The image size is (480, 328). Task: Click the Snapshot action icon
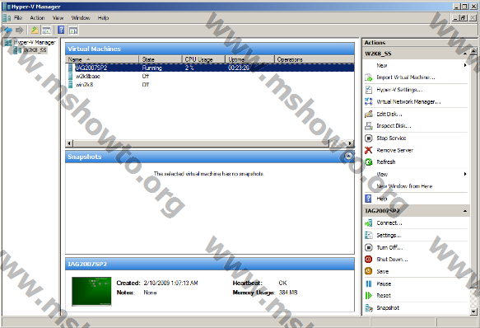(369, 307)
